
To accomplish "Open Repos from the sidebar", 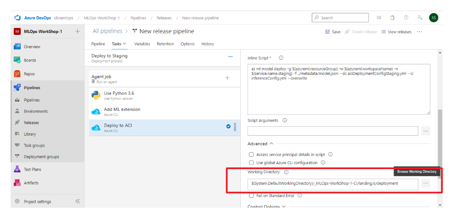I will [x=29, y=74].
